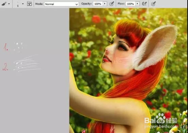
Task: Toggle the Brush panel icon
Action: (29, 4)
